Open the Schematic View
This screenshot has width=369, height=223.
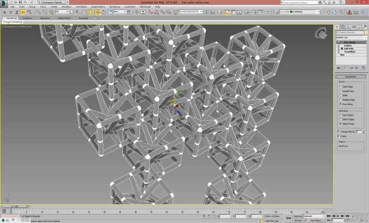click(x=239, y=12)
